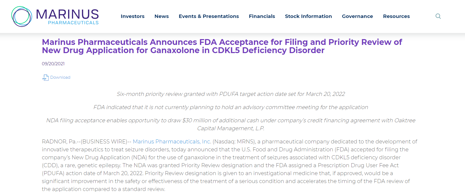Click the PDF file icon
465x192 pixels.
click(46, 77)
